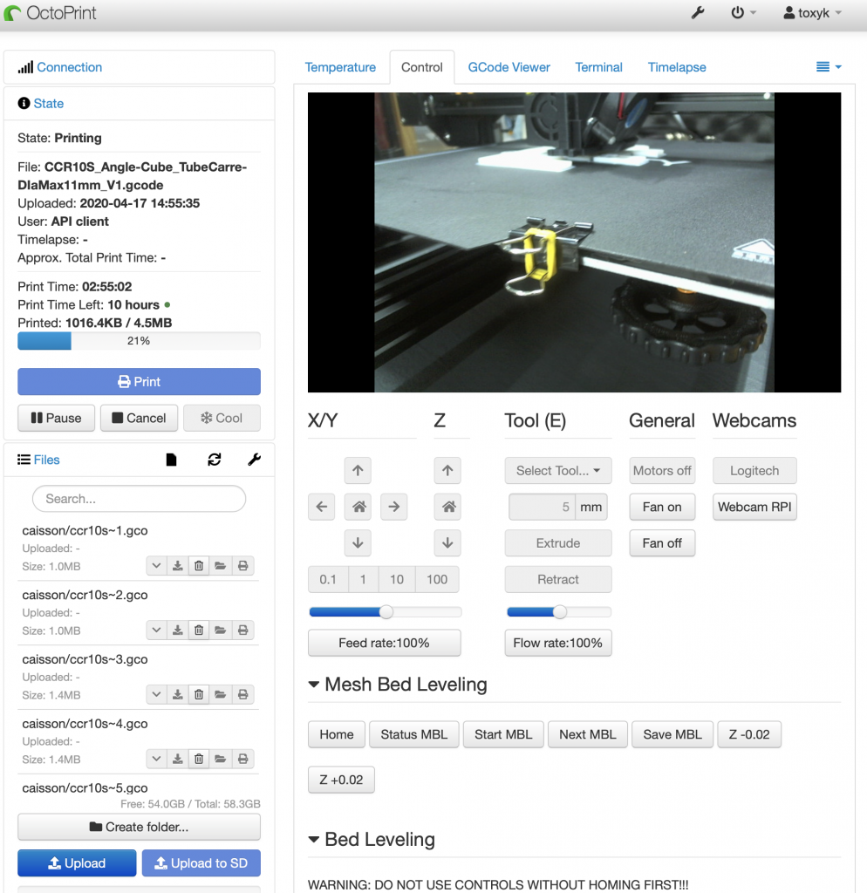867x893 pixels.
Task: Home the Z axis
Action: 447,507
